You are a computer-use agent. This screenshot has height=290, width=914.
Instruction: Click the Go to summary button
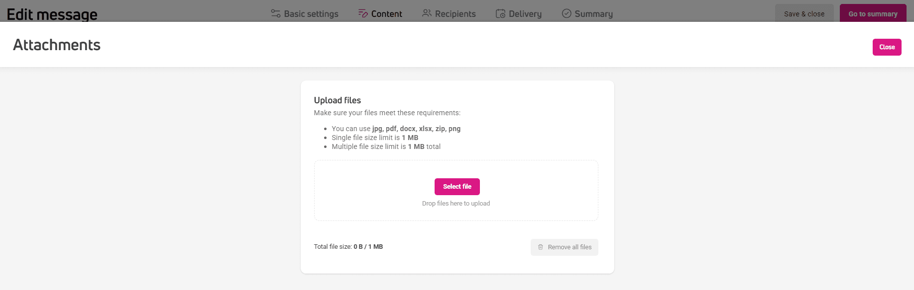(873, 13)
